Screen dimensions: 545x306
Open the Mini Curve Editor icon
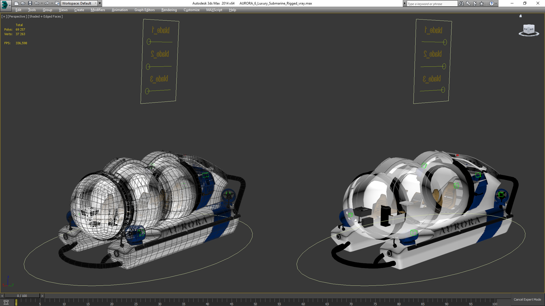coord(6,302)
